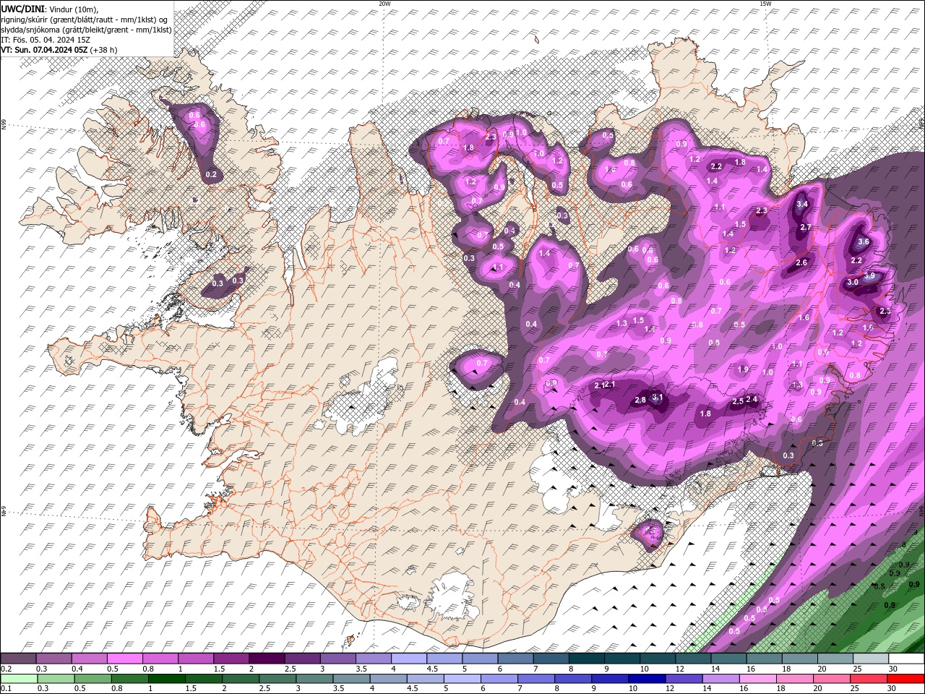This screenshot has width=925, height=694.
Task: Pick the upper legend swatch between 4 and 4.5
Action: point(408,659)
